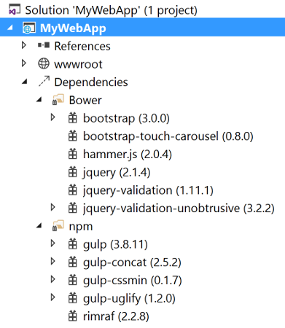Click the rimraf package icon
The width and height of the screenshot is (285, 328).
pyautogui.click(x=72, y=316)
